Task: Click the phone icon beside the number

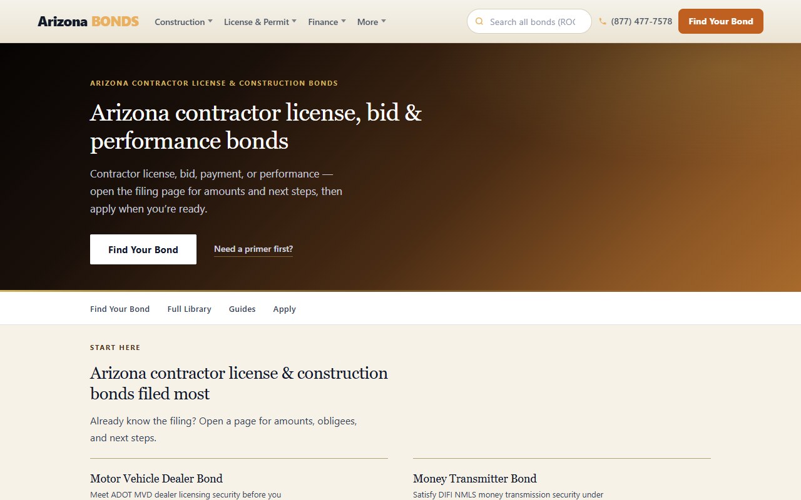Action: point(603,21)
